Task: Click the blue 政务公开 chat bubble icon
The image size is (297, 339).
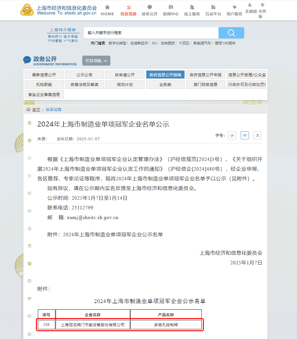Action: click(x=27, y=60)
